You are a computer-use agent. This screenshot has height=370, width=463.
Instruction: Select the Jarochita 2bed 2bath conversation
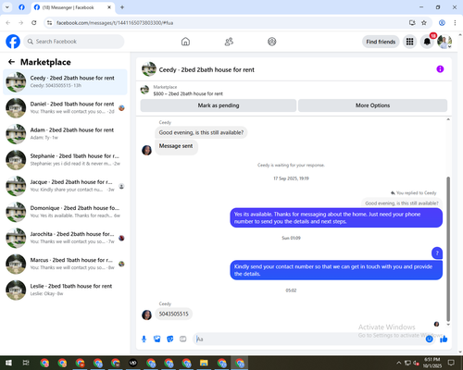point(65,238)
